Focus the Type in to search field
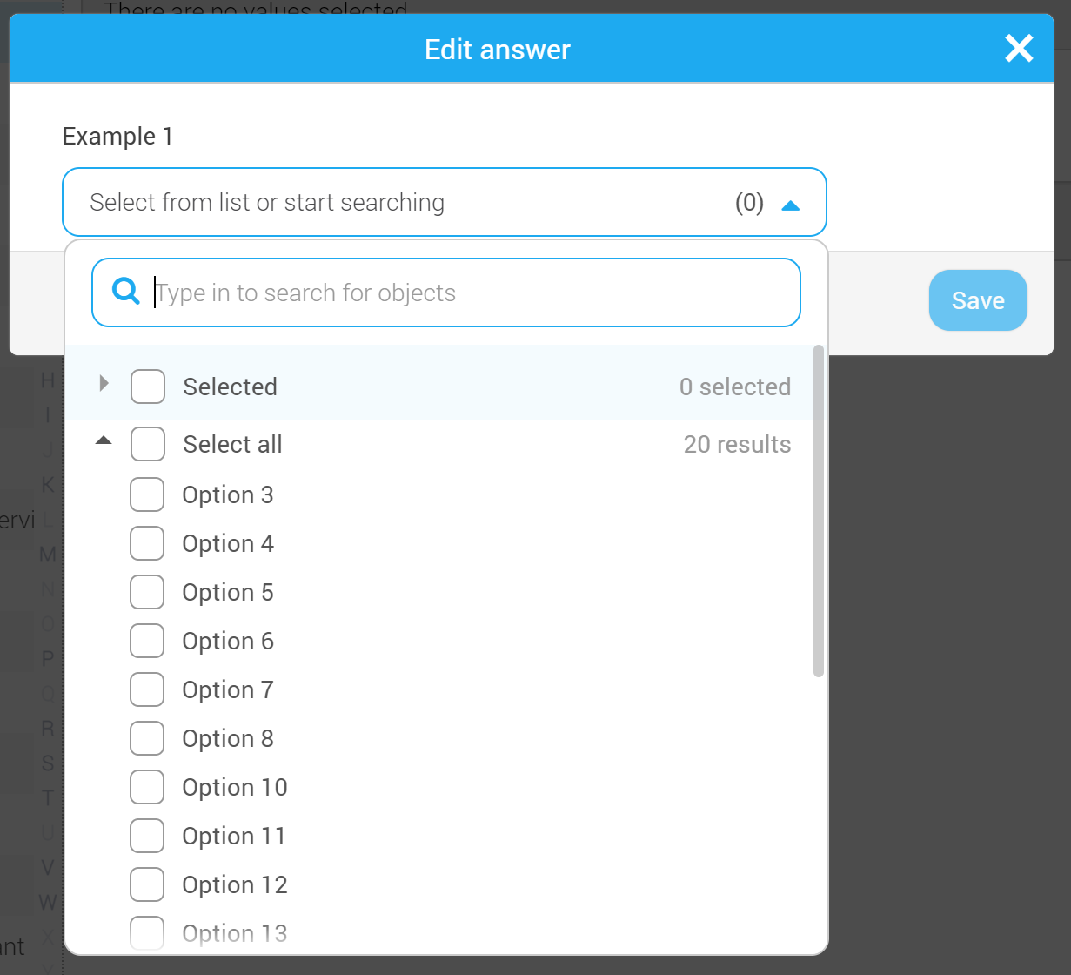This screenshot has width=1071, height=975. 445,292
